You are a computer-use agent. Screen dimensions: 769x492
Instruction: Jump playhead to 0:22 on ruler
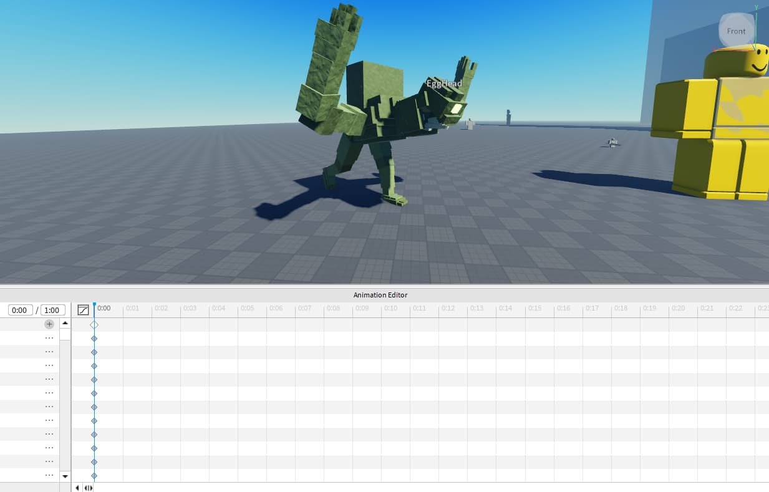(x=735, y=308)
